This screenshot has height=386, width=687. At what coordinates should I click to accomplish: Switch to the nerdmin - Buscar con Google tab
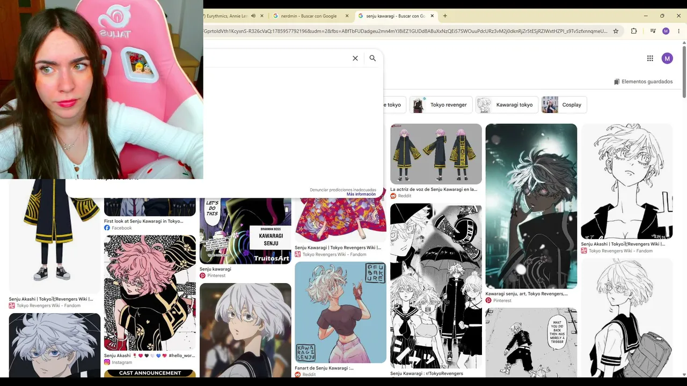pos(310,16)
